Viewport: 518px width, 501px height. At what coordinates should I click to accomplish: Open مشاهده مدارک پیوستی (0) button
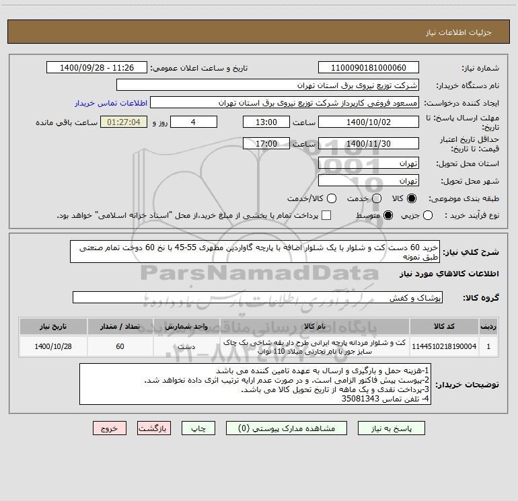point(287,428)
